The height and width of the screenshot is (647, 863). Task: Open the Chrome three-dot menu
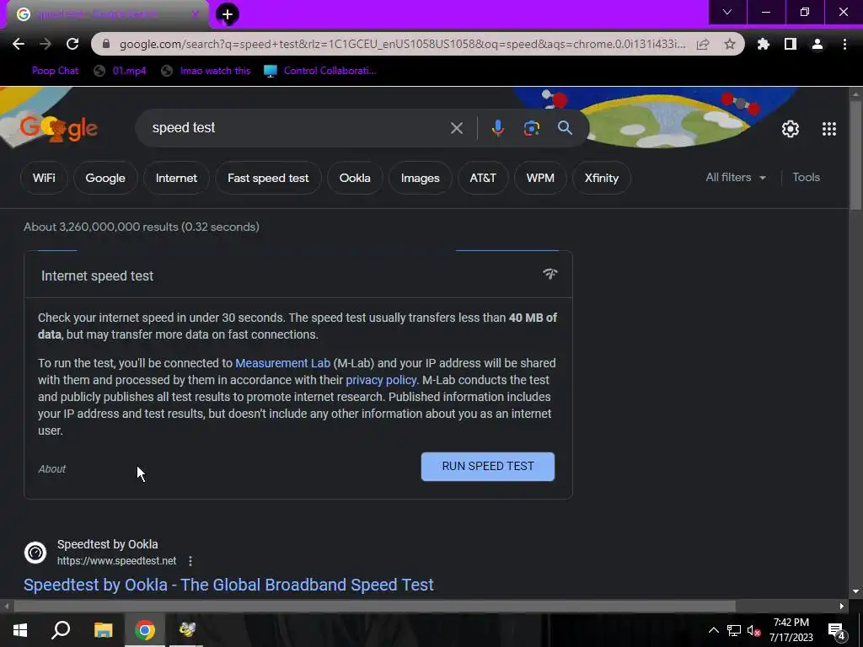[844, 44]
